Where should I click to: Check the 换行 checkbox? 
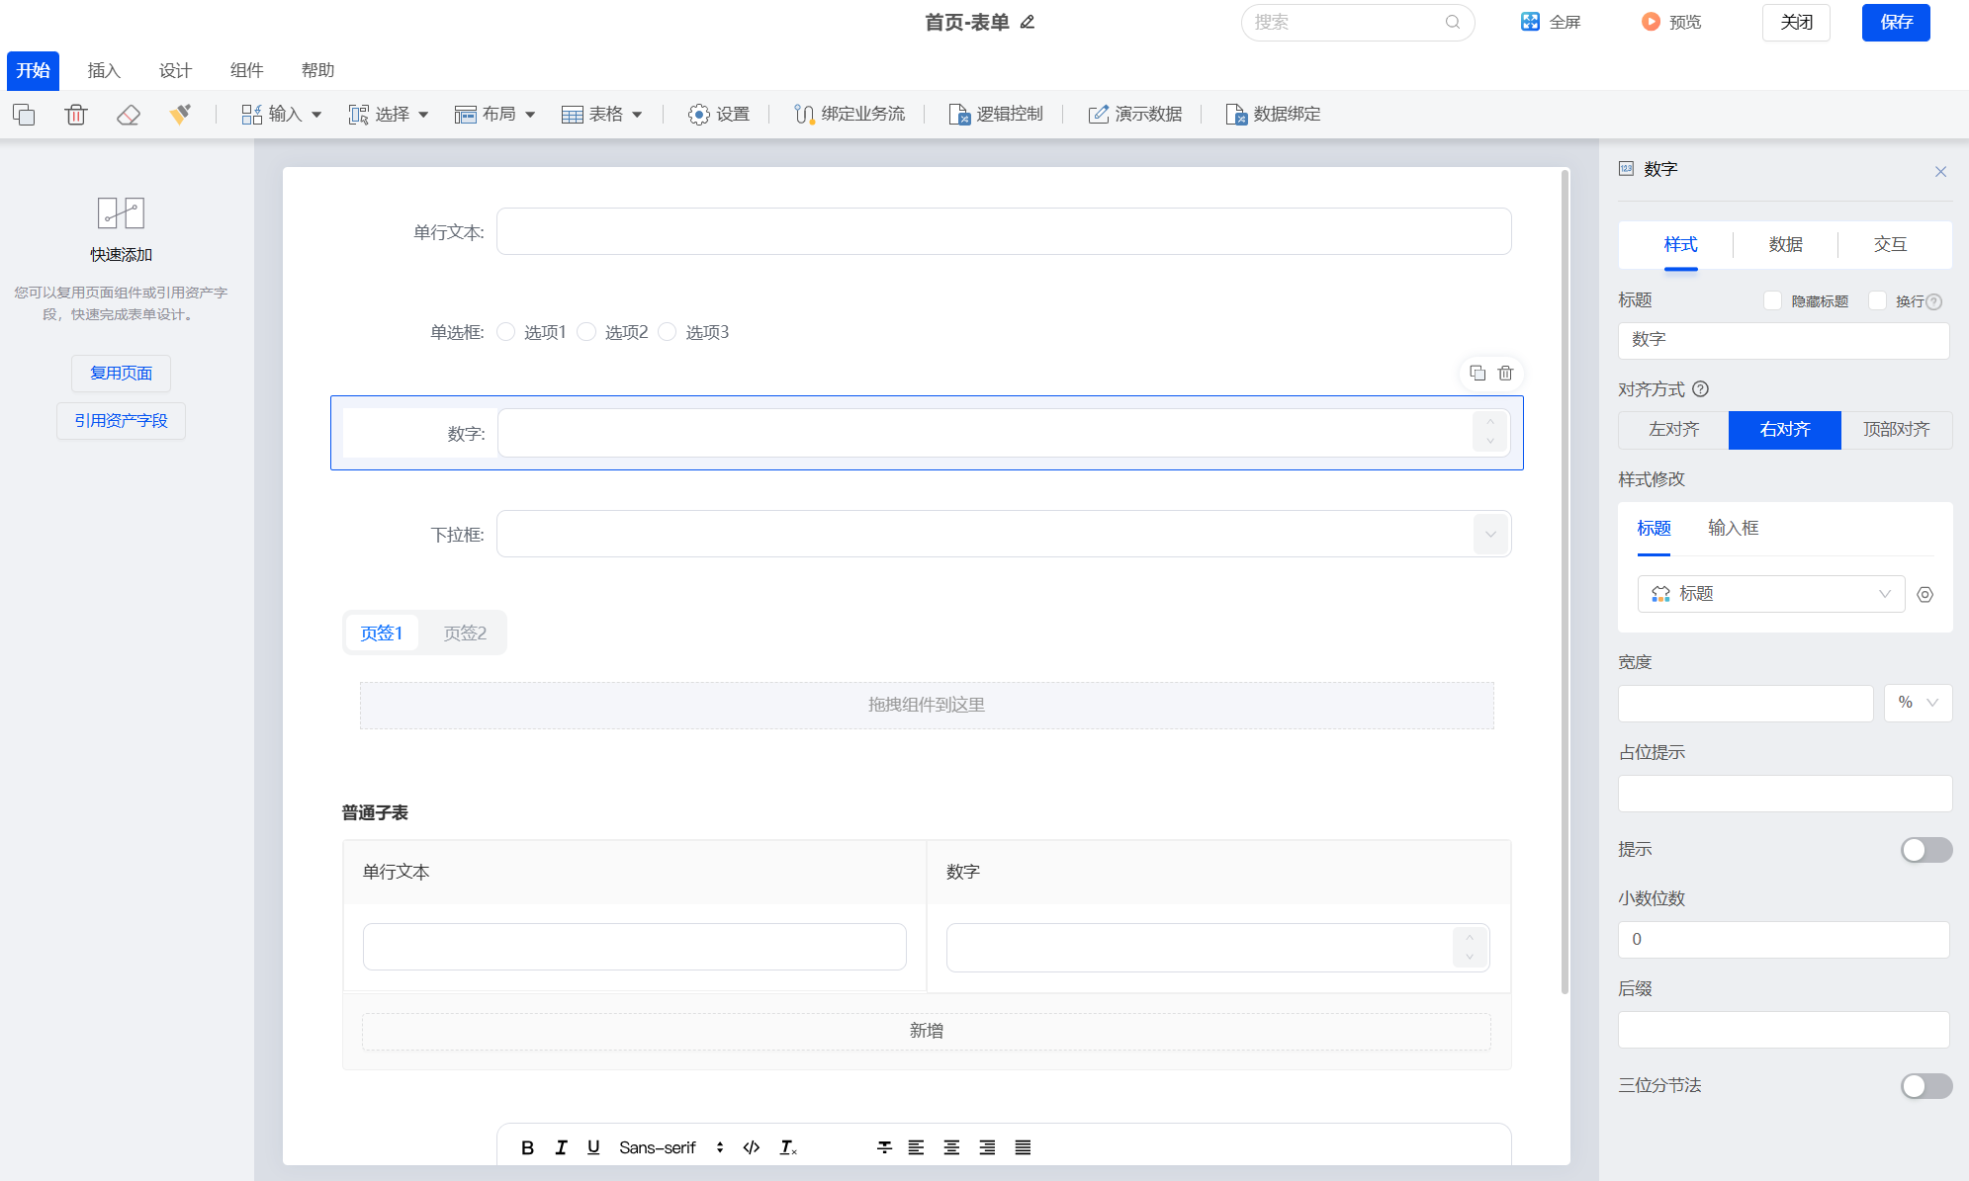(1877, 300)
